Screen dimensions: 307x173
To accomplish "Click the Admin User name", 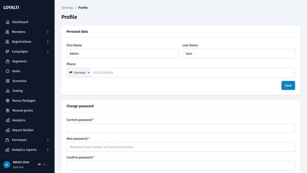I will (21, 162).
